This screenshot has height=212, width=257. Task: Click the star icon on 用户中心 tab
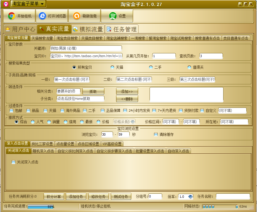point(7,29)
